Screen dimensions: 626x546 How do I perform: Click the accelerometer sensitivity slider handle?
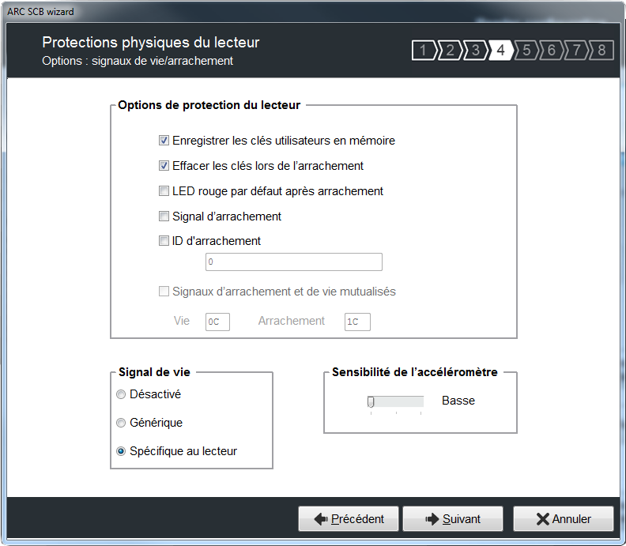click(x=371, y=402)
